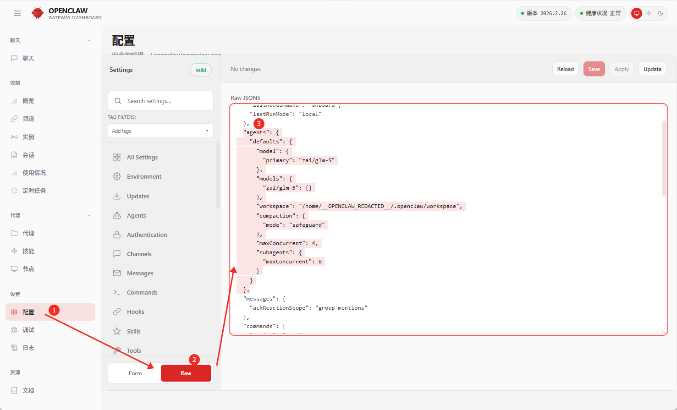Image resolution: width=677 pixels, height=410 pixels.
Task: Open All Settings category
Action: tap(142, 158)
